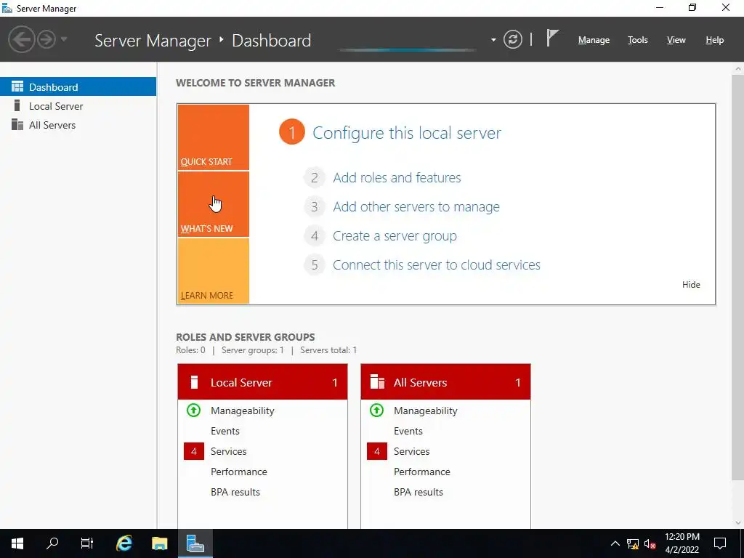Click Manageability in Local Server tile

click(x=243, y=411)
